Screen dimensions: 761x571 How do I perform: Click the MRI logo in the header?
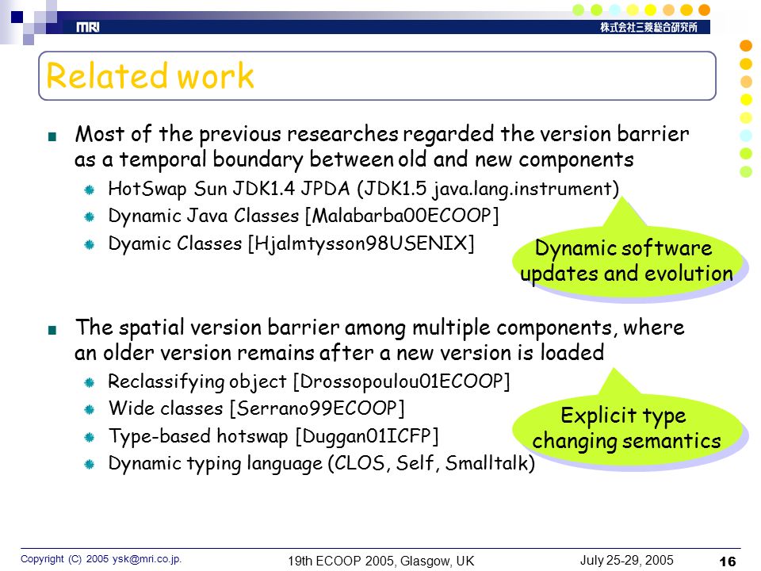88,27
